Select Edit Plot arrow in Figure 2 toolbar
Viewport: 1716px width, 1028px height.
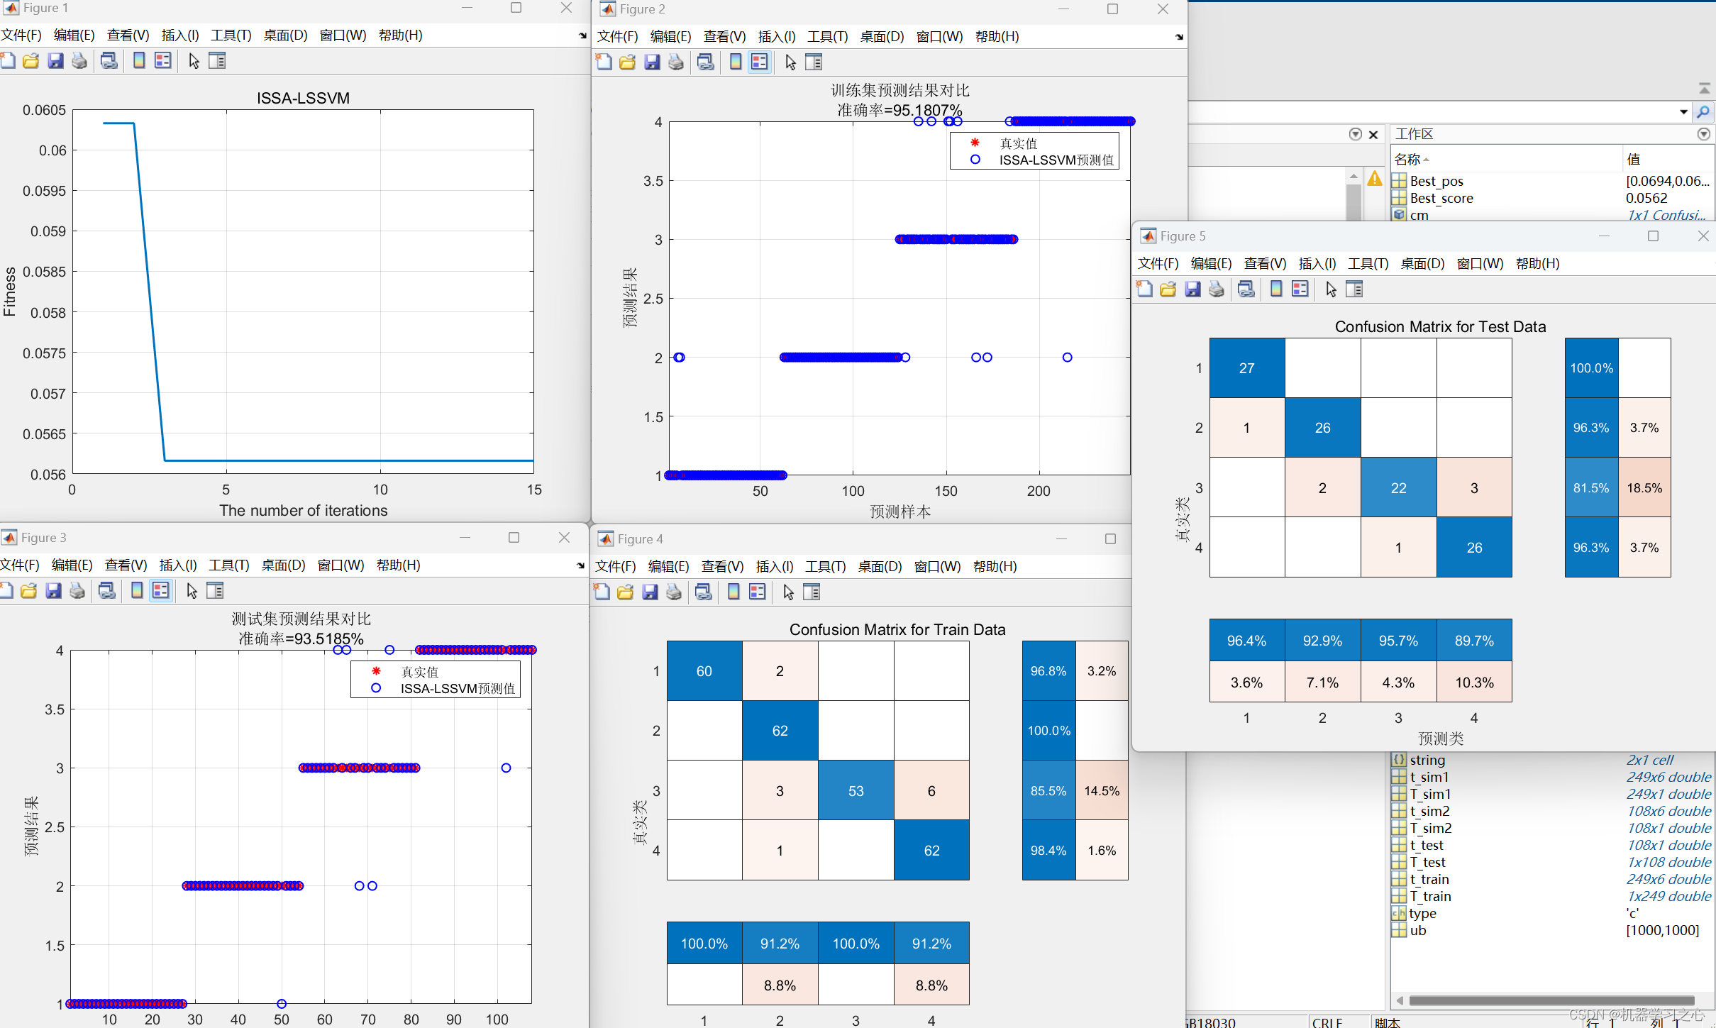[x=790, y=62]
